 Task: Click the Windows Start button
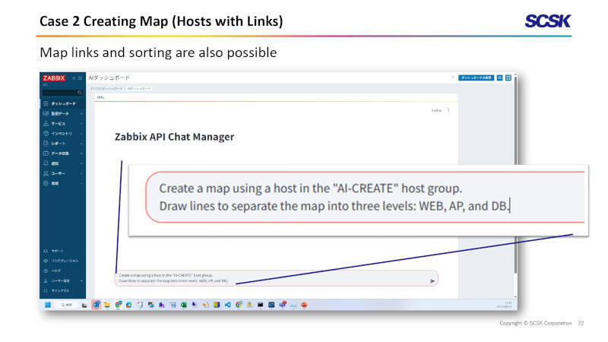pyautogui.click(x=47, y=305)
